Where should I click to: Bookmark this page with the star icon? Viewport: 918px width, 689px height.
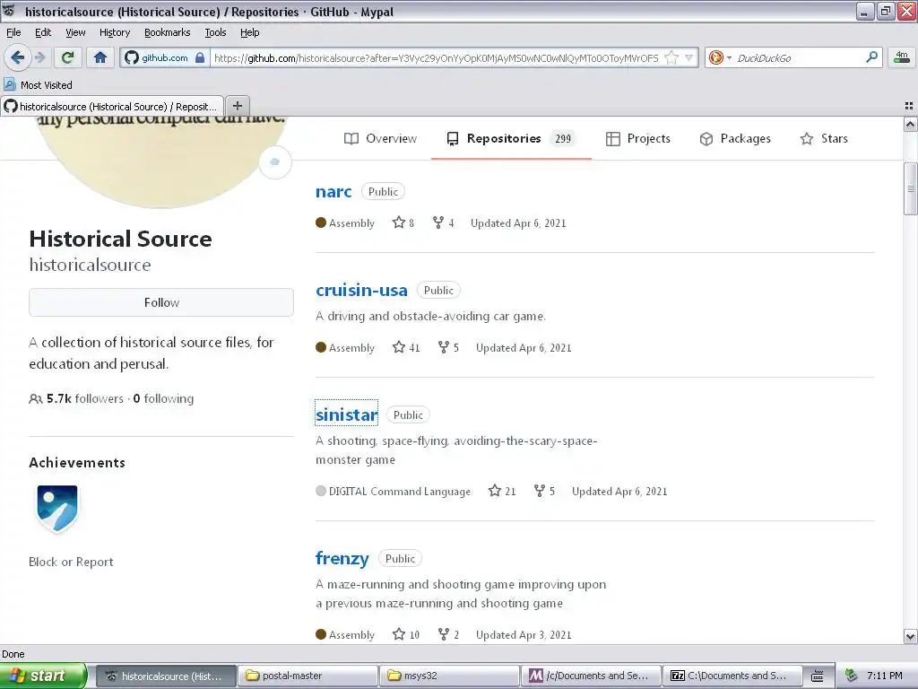[671, 57]
